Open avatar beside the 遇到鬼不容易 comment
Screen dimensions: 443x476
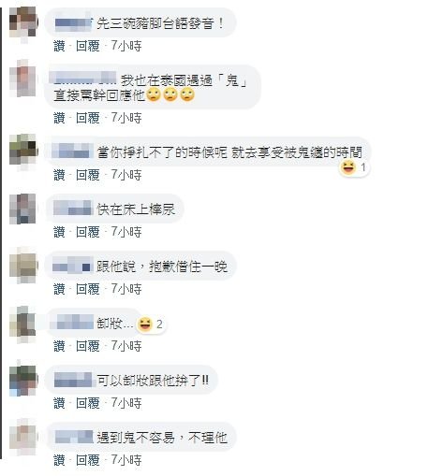point(23,437)
